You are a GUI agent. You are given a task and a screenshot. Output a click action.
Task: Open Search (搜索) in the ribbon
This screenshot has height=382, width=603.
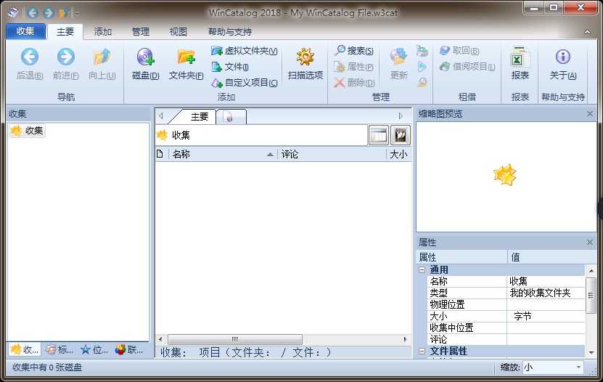pos(354,50)
